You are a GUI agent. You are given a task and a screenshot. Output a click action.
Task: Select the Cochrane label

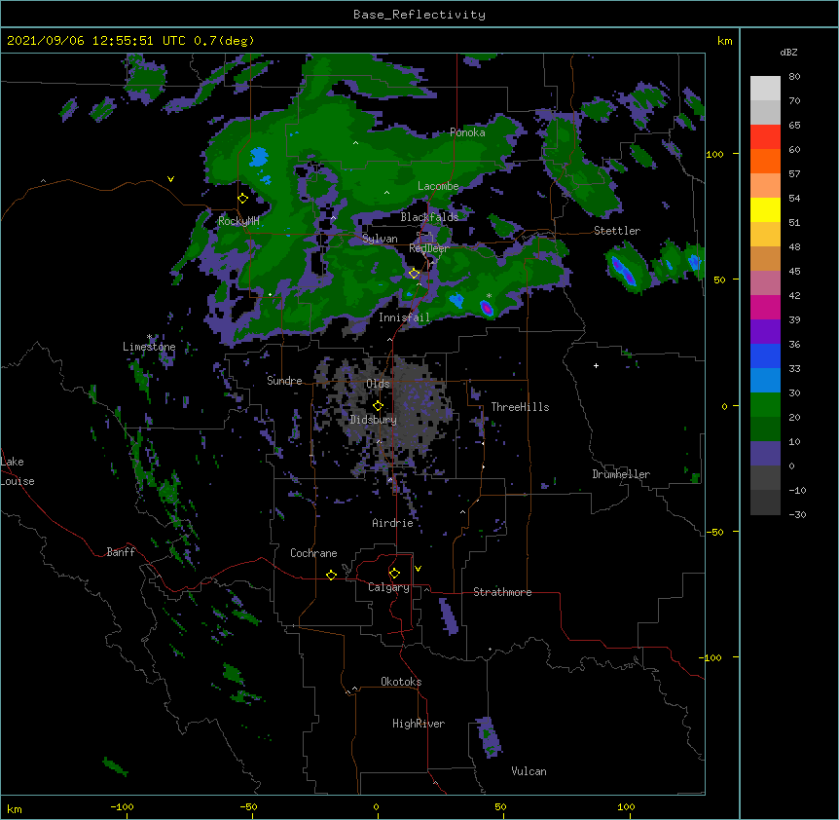(x=313, y=553)
